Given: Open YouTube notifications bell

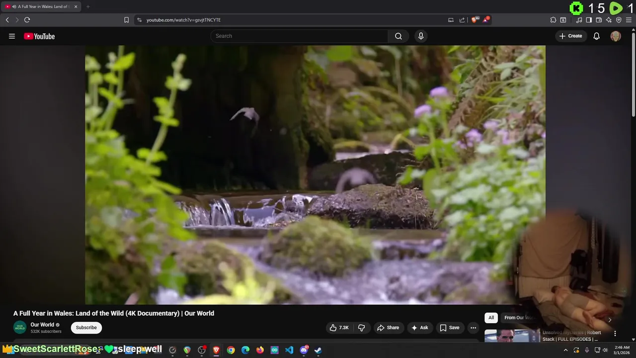Looking at the screenshot, I should point(597,36).
